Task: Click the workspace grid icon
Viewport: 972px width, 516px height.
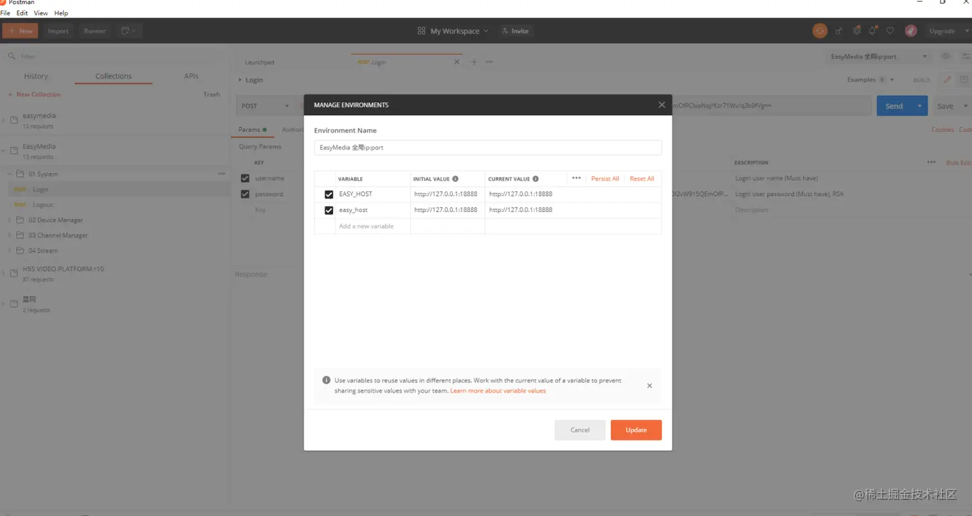Action: (x=422, y=31)
